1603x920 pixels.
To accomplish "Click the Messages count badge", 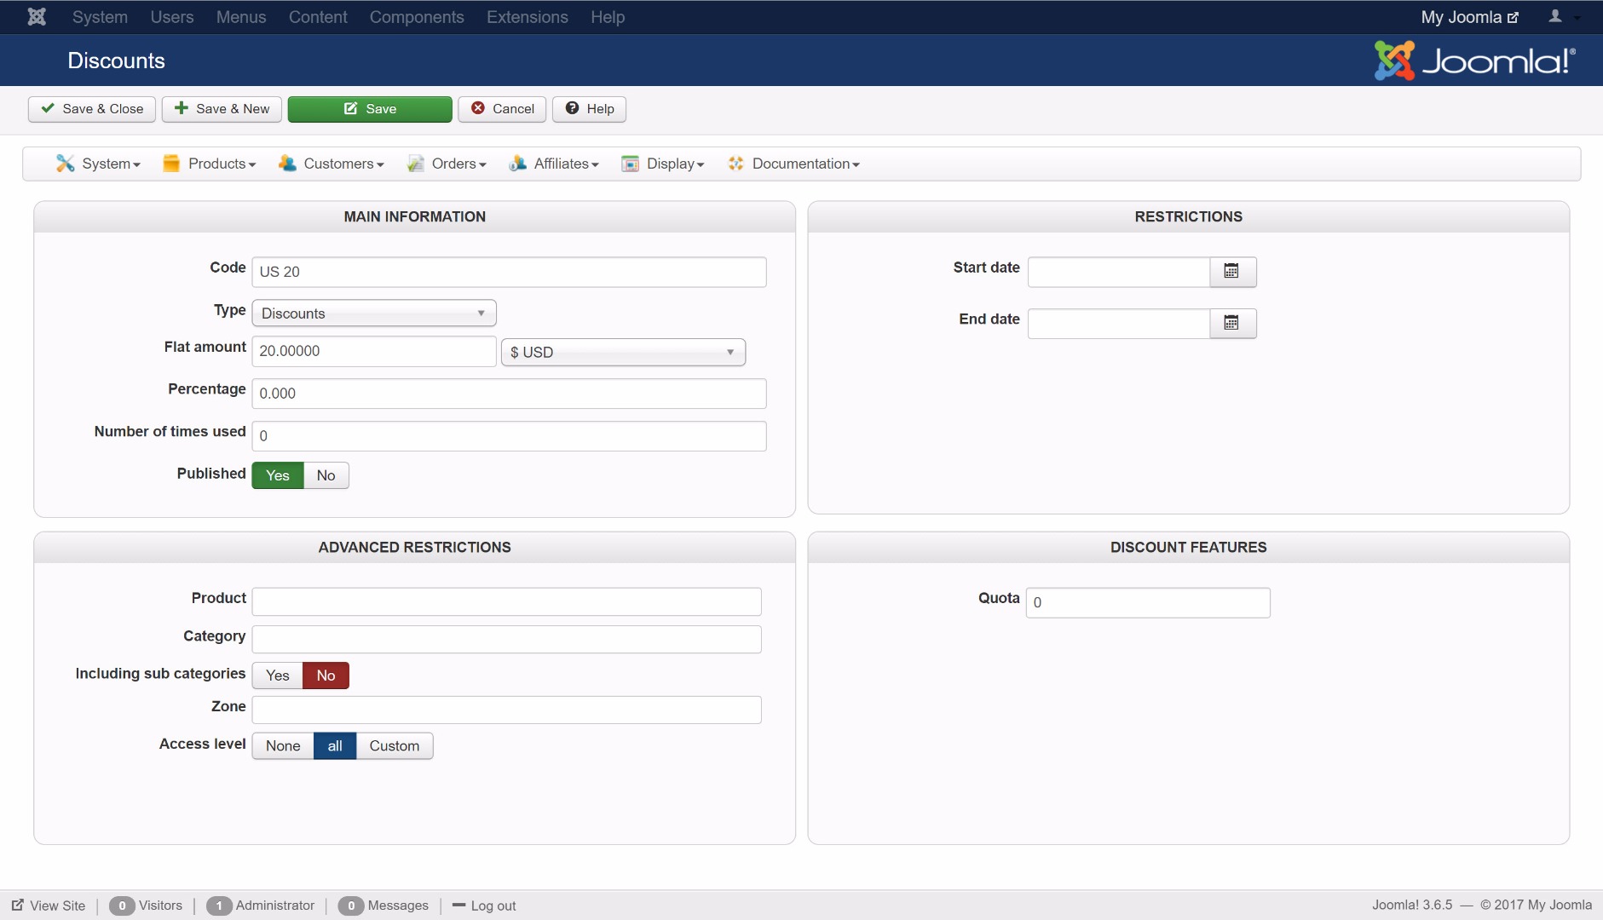I will point(350,906).
